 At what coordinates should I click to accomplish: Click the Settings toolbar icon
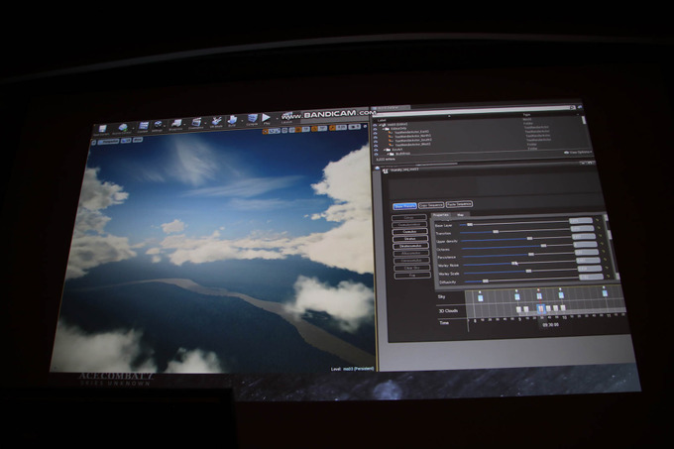[158, 124]
